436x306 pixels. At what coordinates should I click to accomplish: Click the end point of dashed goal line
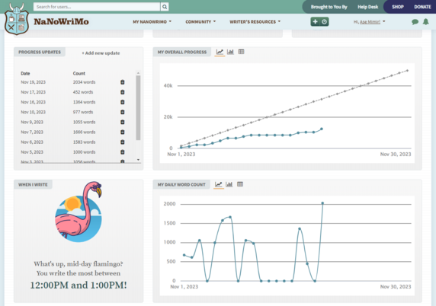pos(407,71)
